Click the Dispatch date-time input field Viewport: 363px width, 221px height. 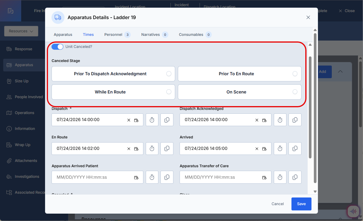(x=97, y=120)
